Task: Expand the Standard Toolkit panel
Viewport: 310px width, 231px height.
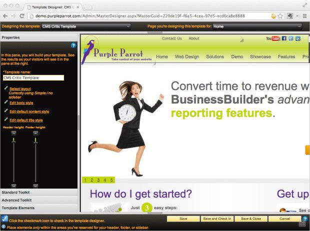Action: (x=39, y=193)
